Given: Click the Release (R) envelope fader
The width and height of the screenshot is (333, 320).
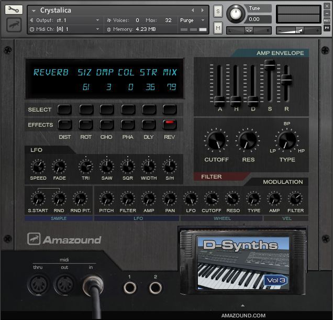Looking at the screenshot, I should pos(286,80).
